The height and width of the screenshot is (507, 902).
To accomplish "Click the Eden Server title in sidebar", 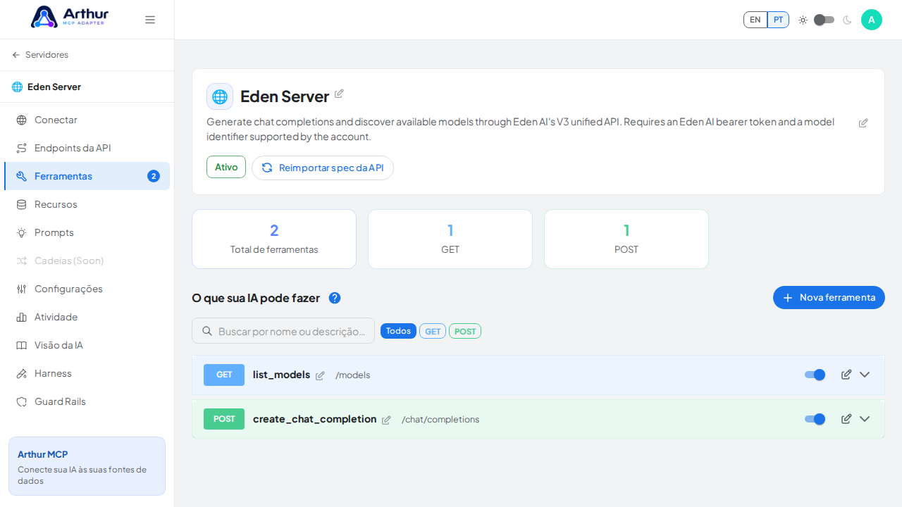I will point(54,87).
